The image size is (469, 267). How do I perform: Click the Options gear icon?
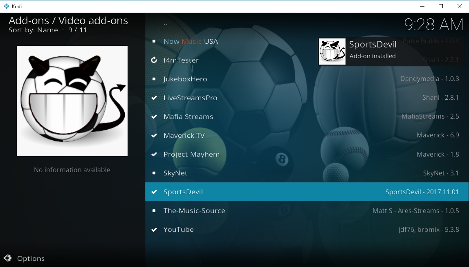click(x=7, y=258)
